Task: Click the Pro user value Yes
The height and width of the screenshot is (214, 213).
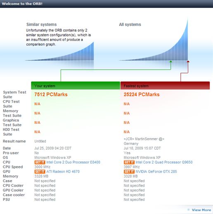Action: coord(127,153)
